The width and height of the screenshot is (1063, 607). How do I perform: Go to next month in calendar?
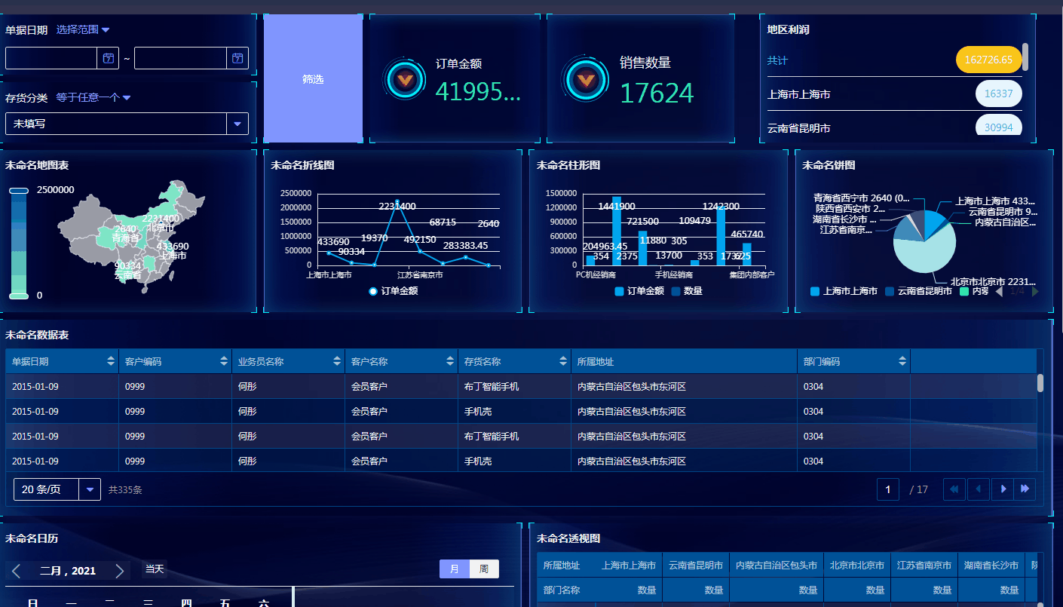[x=119, y=571]
